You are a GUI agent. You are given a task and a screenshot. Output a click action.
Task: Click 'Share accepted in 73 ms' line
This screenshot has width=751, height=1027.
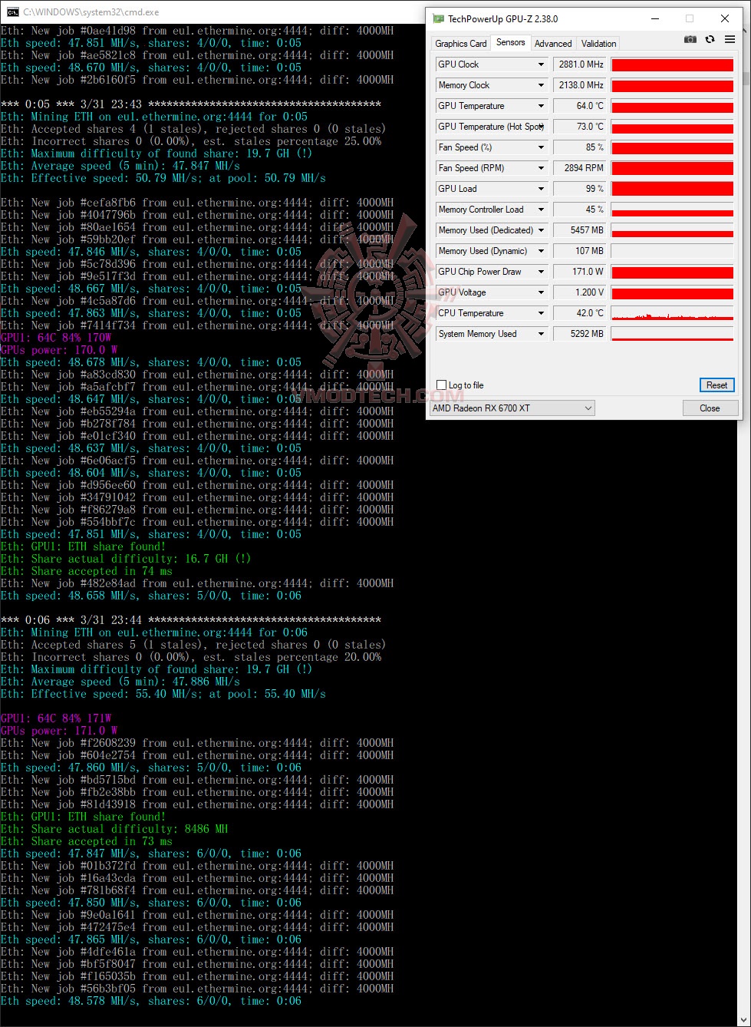[x=87, y=841]
